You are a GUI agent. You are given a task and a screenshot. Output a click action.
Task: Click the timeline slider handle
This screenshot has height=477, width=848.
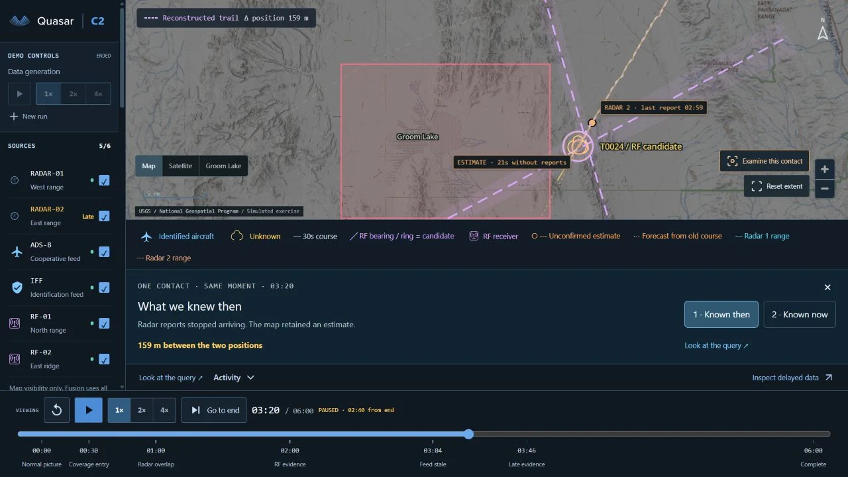468,434
